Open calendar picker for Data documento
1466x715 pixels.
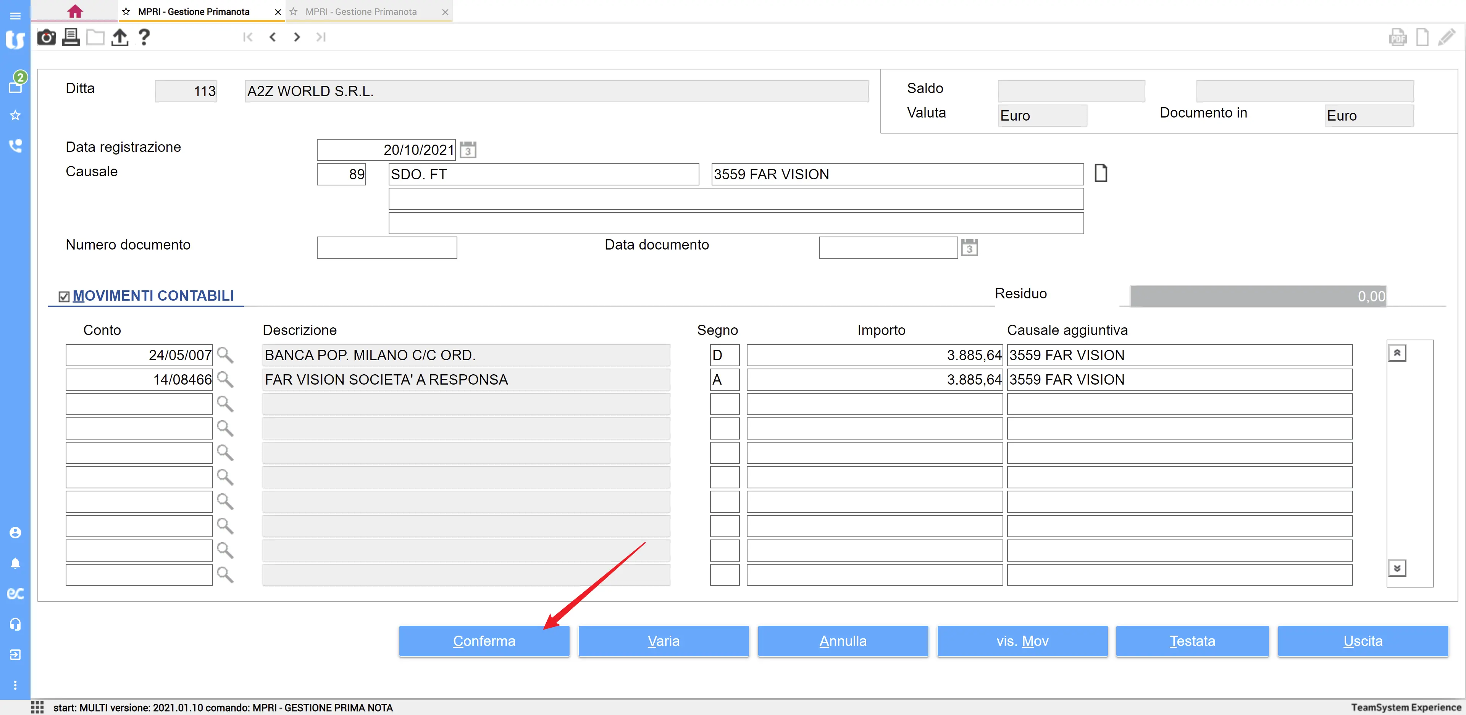tap(969, 248)
